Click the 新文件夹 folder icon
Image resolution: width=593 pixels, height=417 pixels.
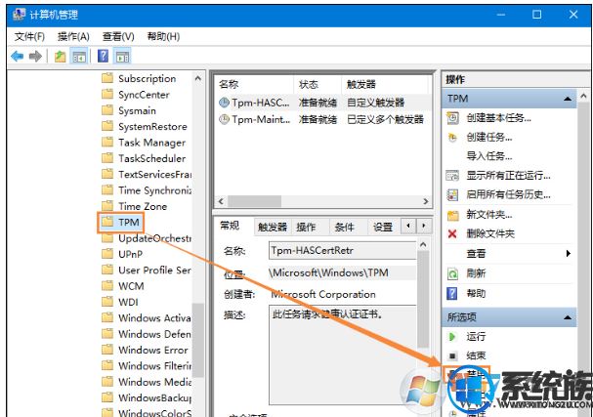click(x=452, y=215)
